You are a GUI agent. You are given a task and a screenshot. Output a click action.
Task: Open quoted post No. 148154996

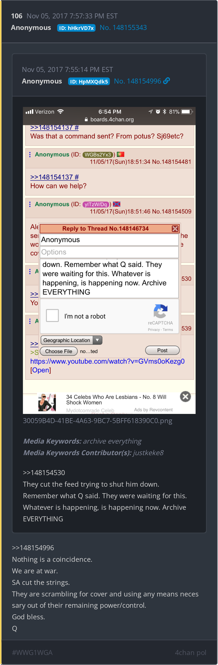[x=138, y=81]
